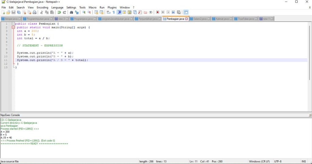Click the Undo arrow icon

[x=59, y=12]
